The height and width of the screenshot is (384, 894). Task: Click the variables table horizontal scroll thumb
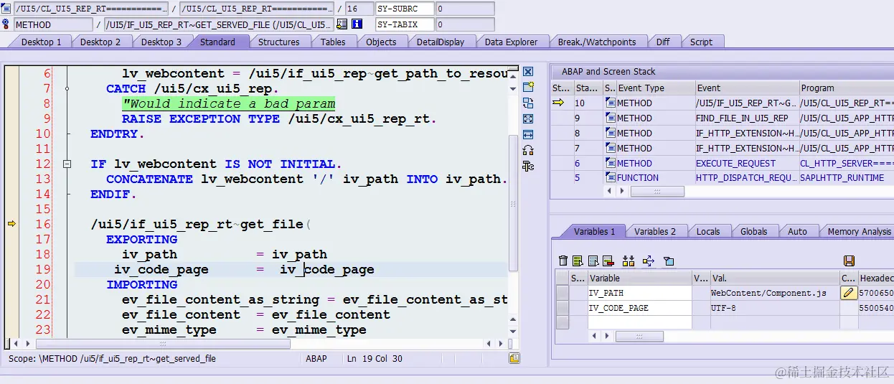[x=639, y=336]
